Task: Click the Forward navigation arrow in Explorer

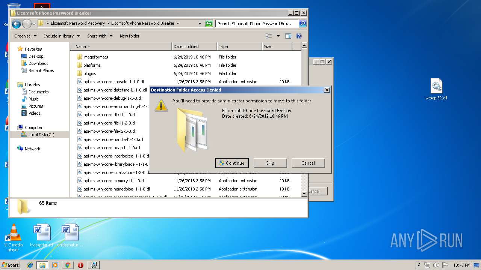Action: pos(27,24)
